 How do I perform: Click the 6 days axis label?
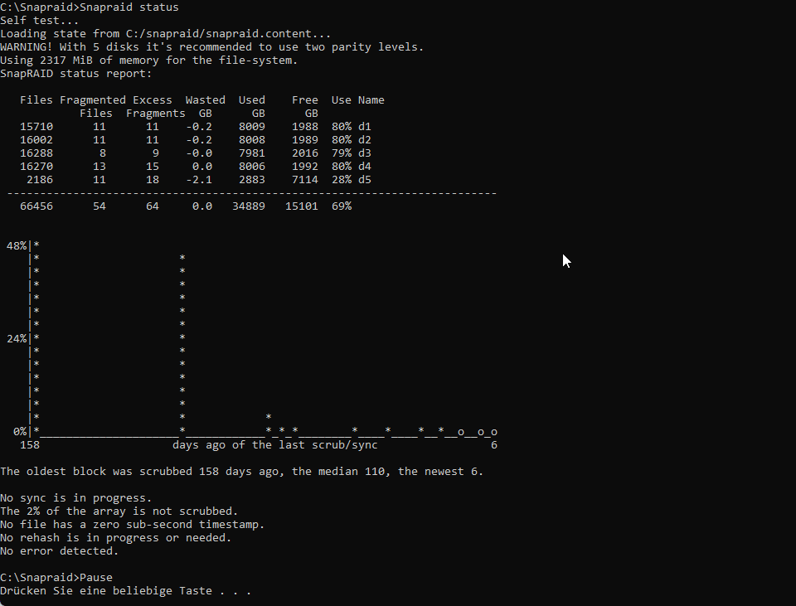click(x=494, y=444)
